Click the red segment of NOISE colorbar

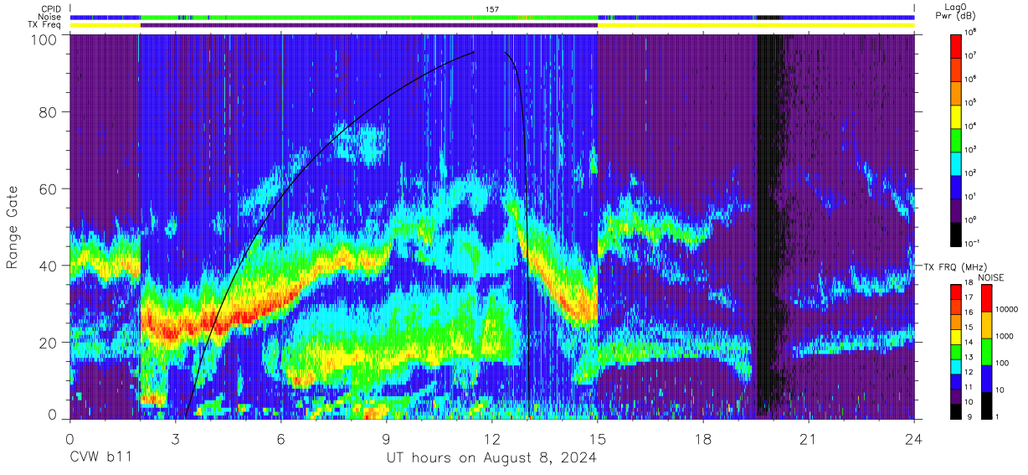(986, 298)
